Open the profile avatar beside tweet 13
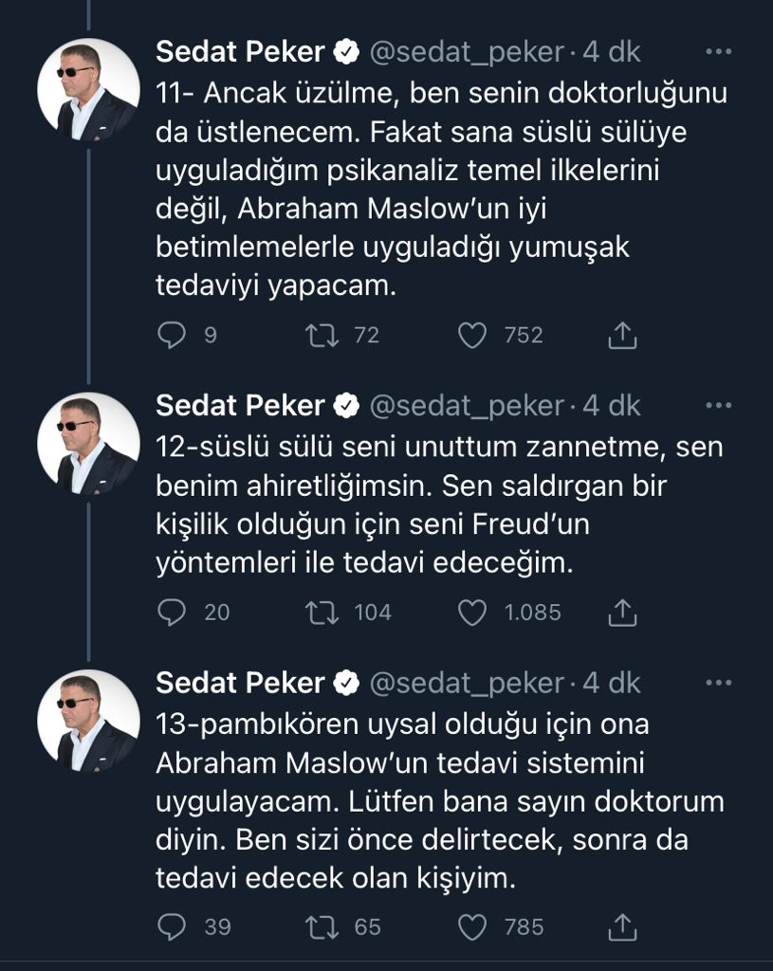The height and width of the screenshot is (971, 773). (88, 721)
